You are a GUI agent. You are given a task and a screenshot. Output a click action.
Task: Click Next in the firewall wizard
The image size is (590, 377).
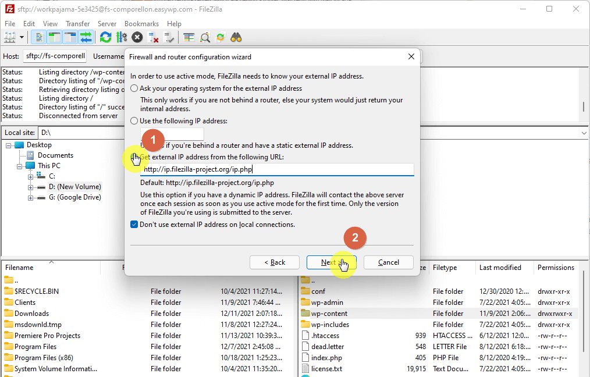pos(332,262)
